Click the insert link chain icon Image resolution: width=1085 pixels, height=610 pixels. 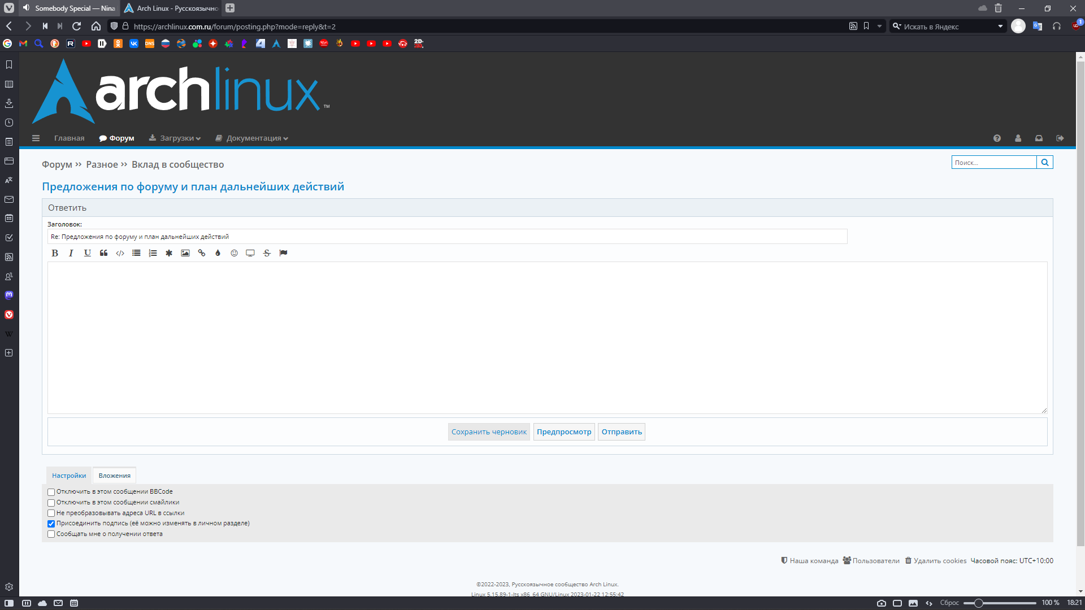pyautogui.click(x=202, y=253)
